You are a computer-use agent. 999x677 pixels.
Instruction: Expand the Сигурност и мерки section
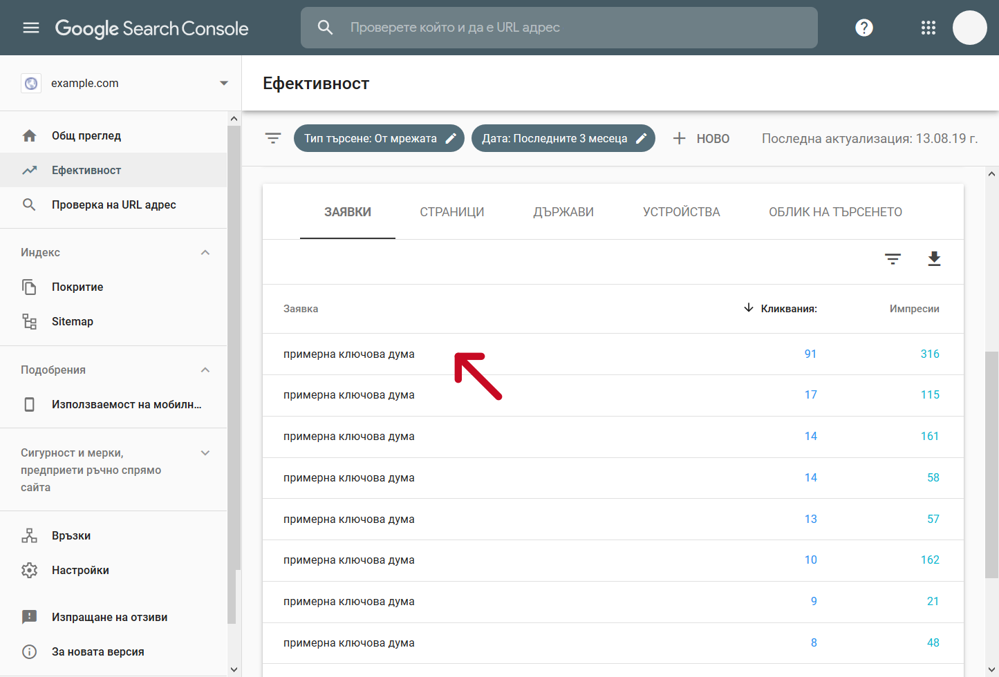pyautogui.click(x=205, y=453)
